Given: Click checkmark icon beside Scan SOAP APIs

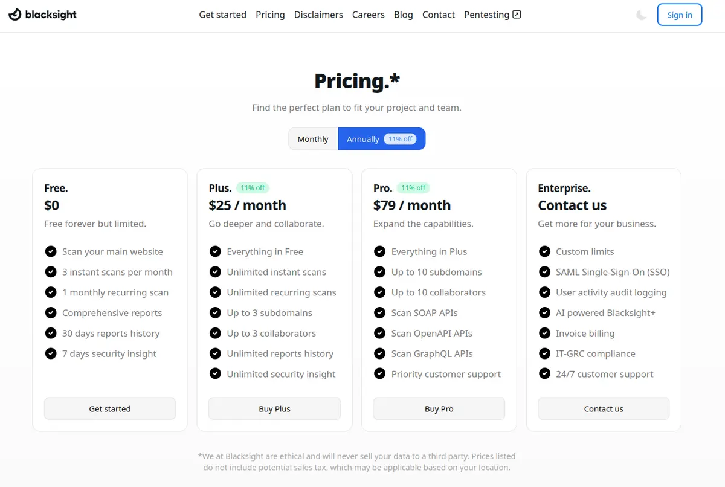Looking at the screenshot, I should (379, 313).
